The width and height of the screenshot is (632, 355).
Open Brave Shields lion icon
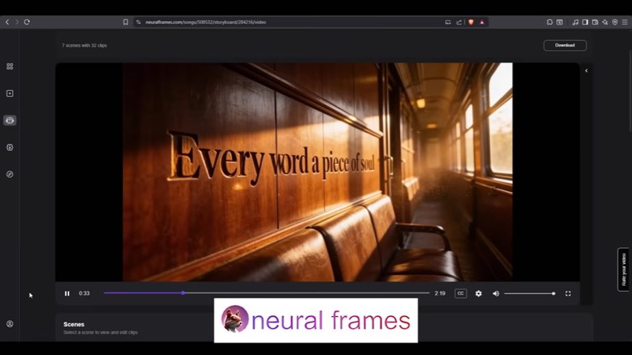pos(471,22)
